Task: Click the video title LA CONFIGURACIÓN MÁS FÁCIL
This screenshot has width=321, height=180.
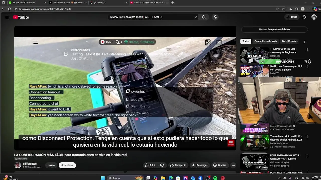Action: [x=70, y=155]
